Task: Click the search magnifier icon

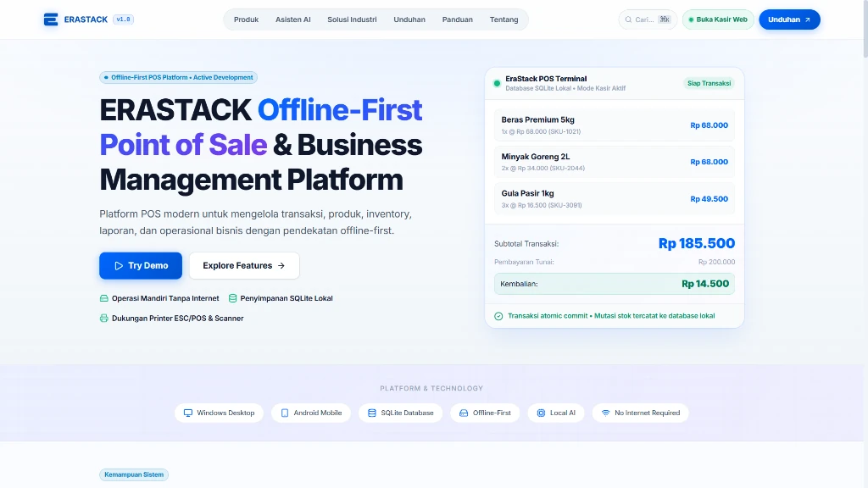Action: (628, 19)
